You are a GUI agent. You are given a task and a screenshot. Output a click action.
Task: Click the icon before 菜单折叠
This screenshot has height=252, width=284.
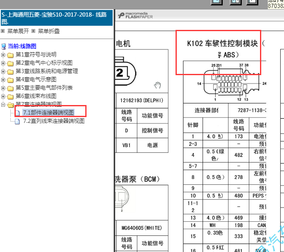(x=33, y=31)
